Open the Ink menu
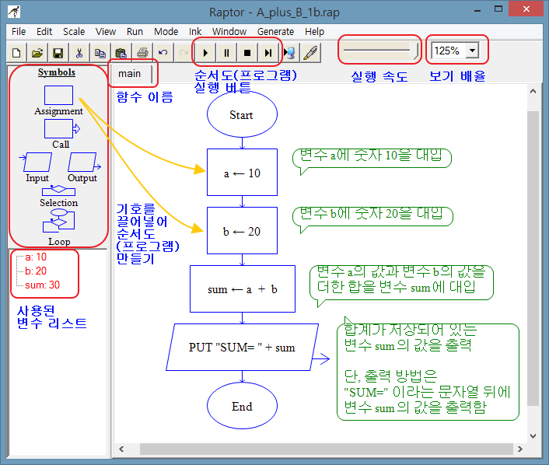Viewport: 549px width, 465px height. pyautogui.click(x=195, y=32)
